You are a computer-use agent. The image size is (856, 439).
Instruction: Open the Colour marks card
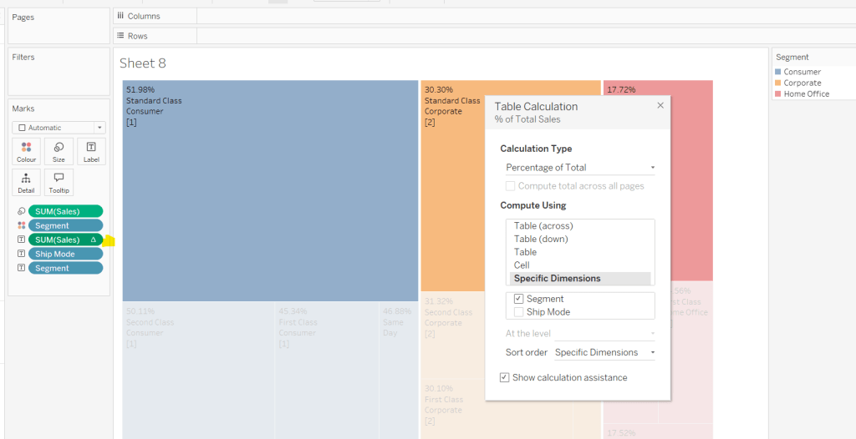tap(27, 151)
